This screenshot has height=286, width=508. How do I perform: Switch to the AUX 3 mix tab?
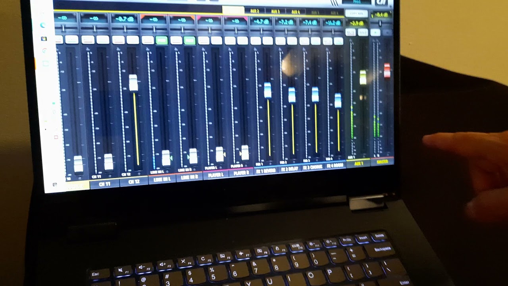(x=275, y=12)
